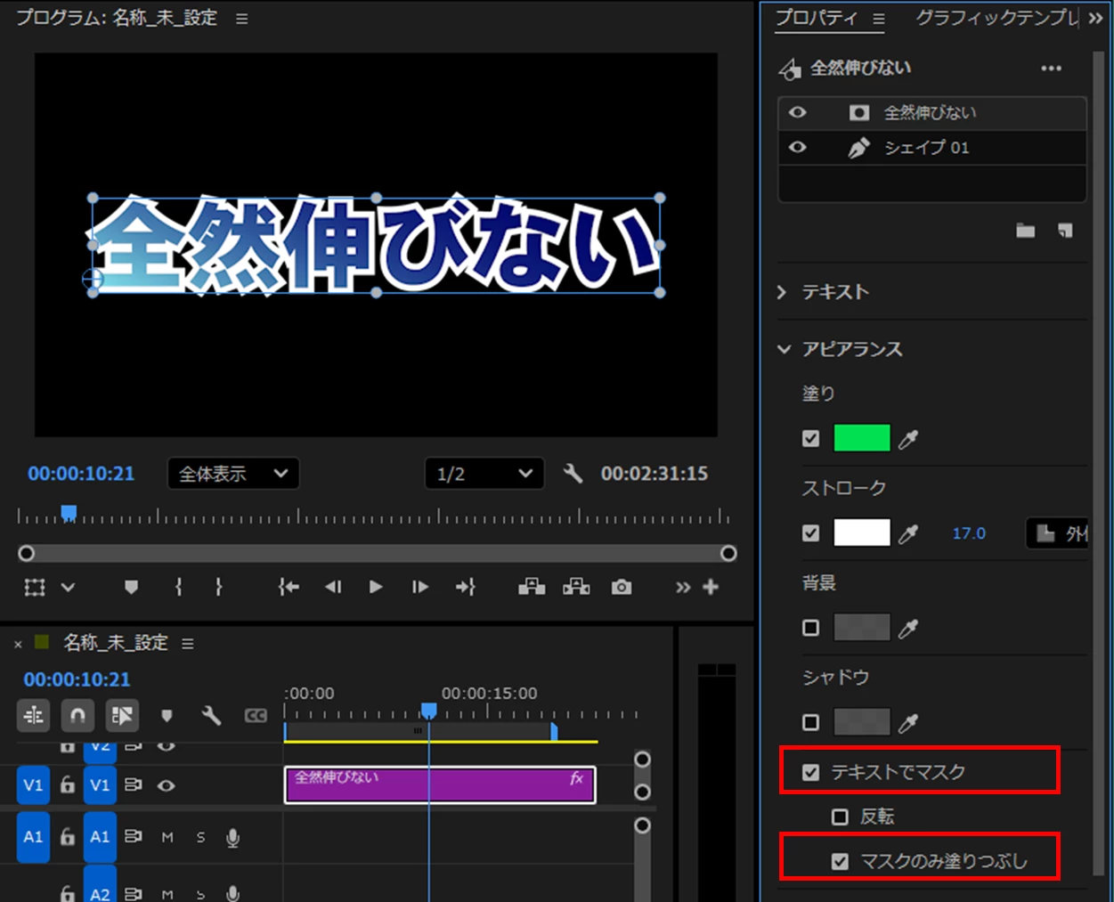Go to Out point in Program monitor
The image size is (1114, 902).
coord(466,587)
